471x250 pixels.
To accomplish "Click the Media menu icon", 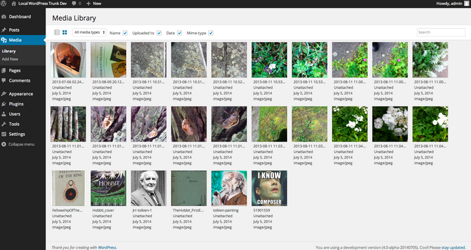I will click(4, 40).
